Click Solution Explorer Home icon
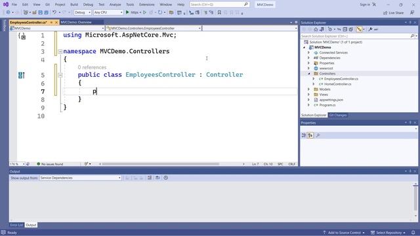 pyautogui.click(x=316, y=29)
